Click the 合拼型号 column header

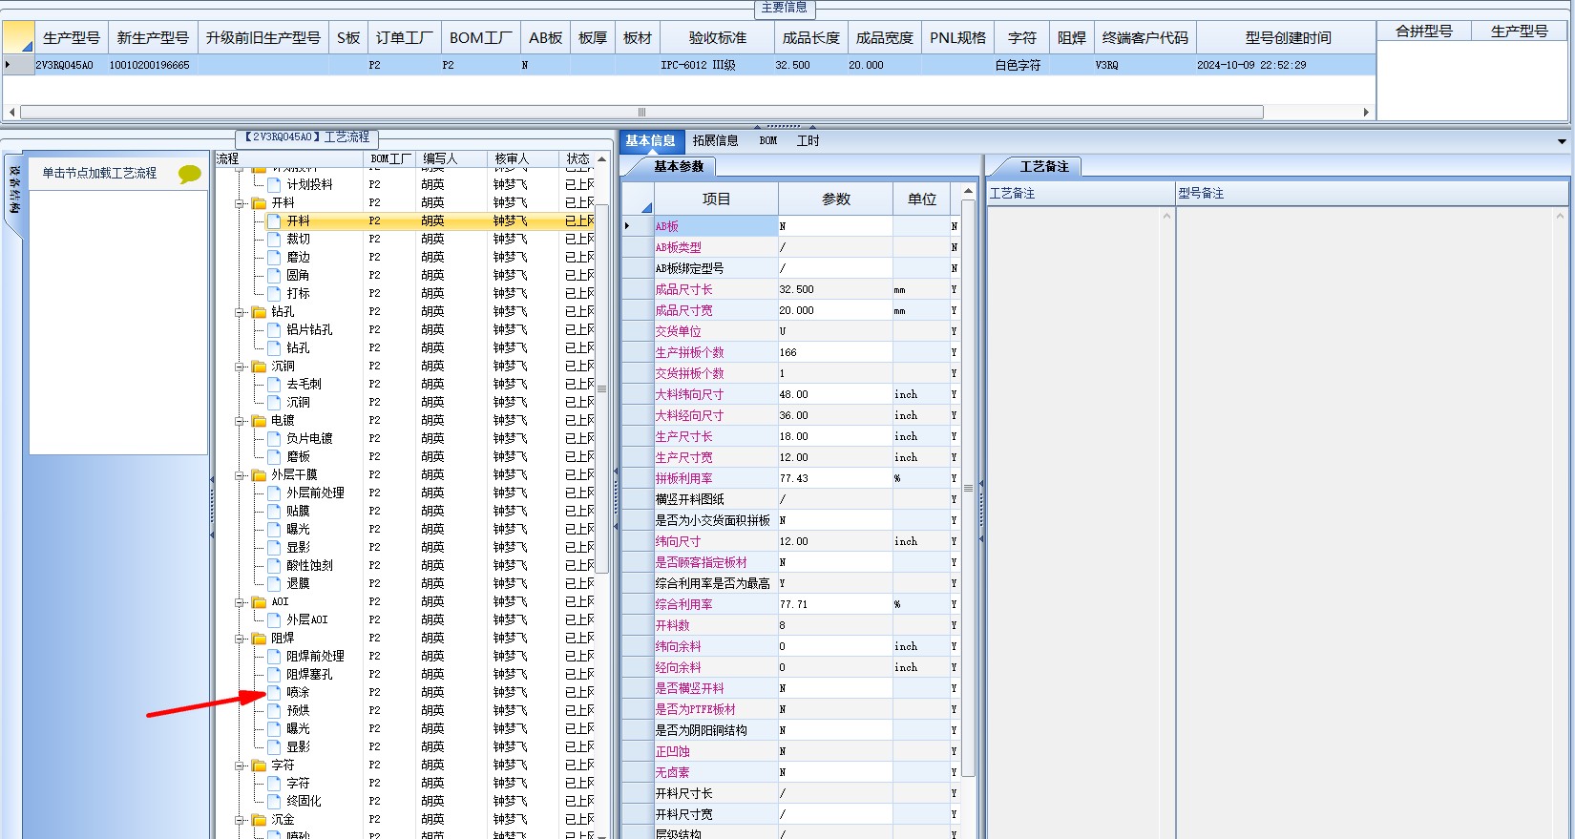click(1424, 31)
